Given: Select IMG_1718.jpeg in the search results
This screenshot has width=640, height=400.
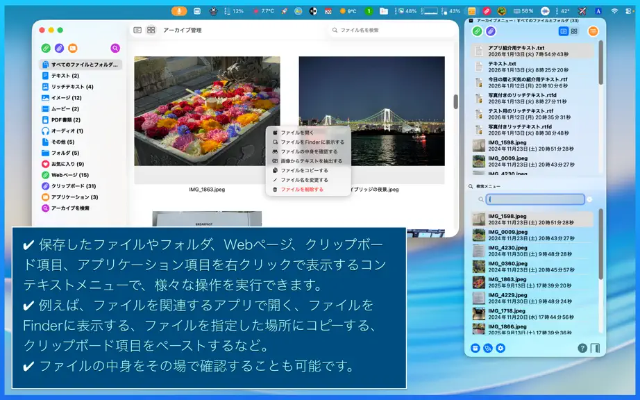Looking at the screenshot, I should [x=532, y=314].
